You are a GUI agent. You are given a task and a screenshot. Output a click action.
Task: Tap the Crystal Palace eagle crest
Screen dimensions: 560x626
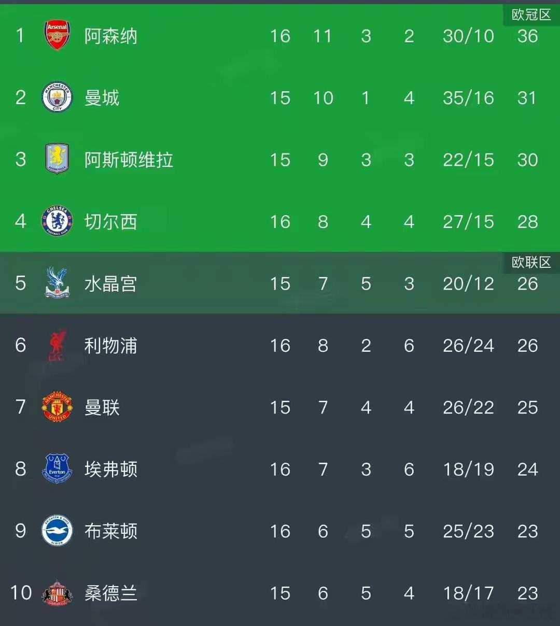57,283
